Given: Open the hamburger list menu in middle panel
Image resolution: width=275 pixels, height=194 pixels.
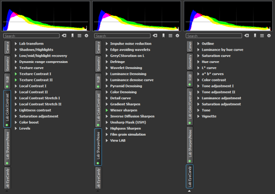Looking at the screenshot, I should point(171,35).
